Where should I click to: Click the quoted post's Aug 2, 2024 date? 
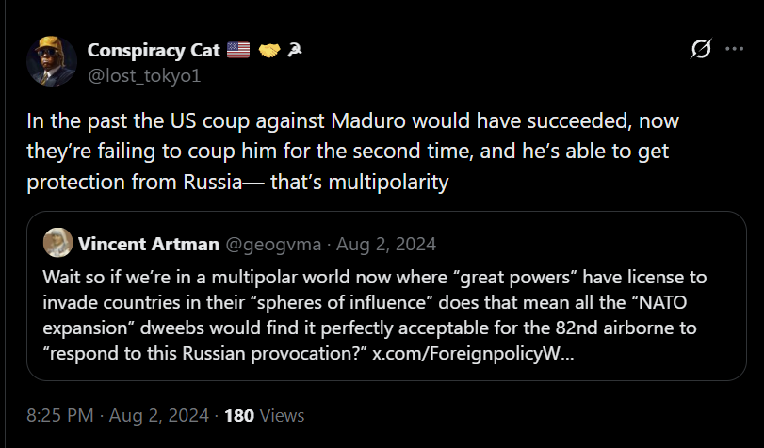[x=385, y=245]
